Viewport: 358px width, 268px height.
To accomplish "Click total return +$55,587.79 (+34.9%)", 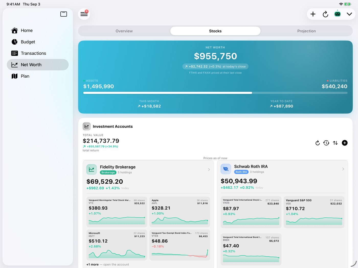I will pos(100,147).
